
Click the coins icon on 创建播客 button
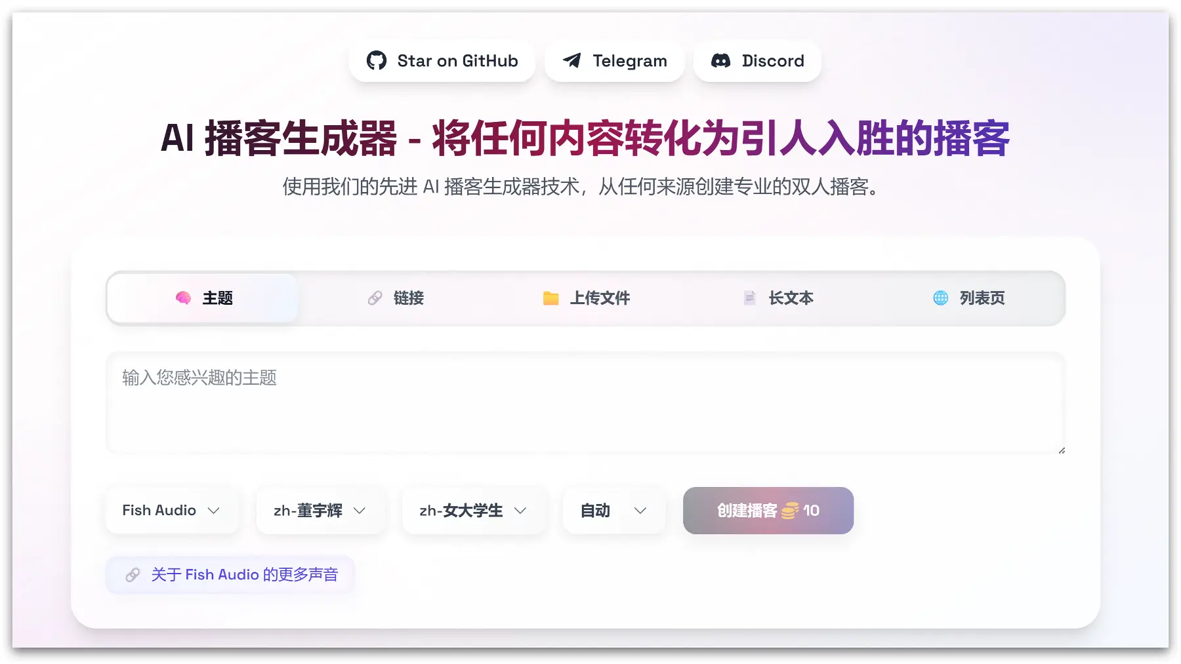[790, 511]
